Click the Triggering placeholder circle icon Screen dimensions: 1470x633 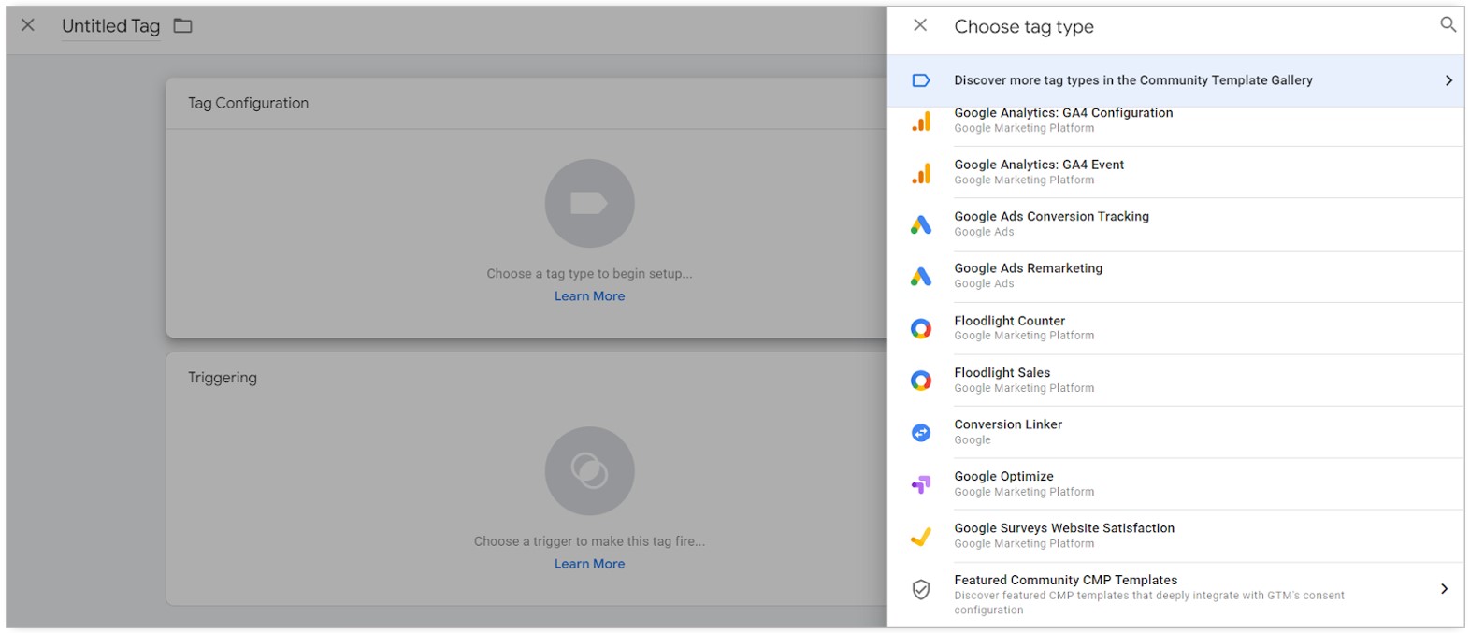pyautogui.click(x=589, y=470)
